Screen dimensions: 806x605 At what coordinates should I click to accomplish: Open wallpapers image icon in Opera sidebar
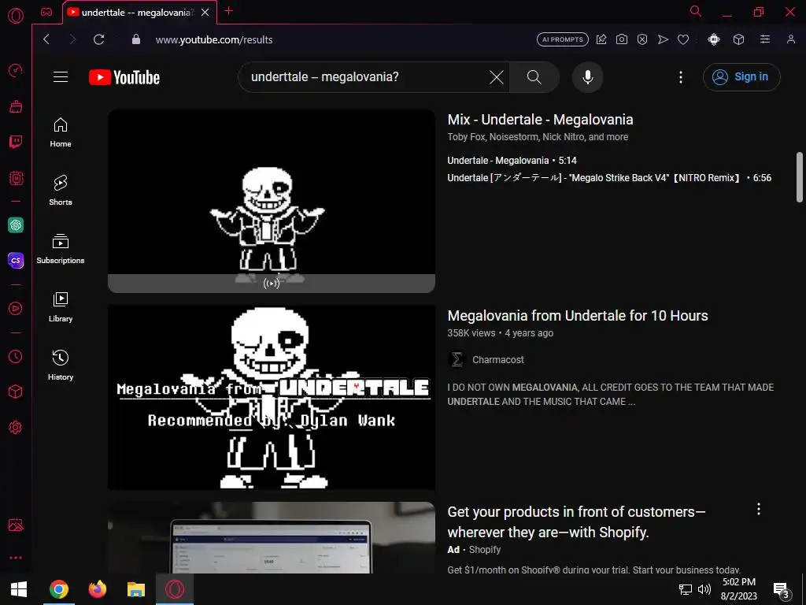tap(16, 525)
